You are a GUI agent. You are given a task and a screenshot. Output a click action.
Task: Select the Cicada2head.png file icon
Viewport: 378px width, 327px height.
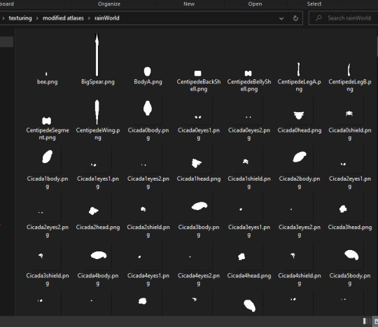[x=93, y=211]
